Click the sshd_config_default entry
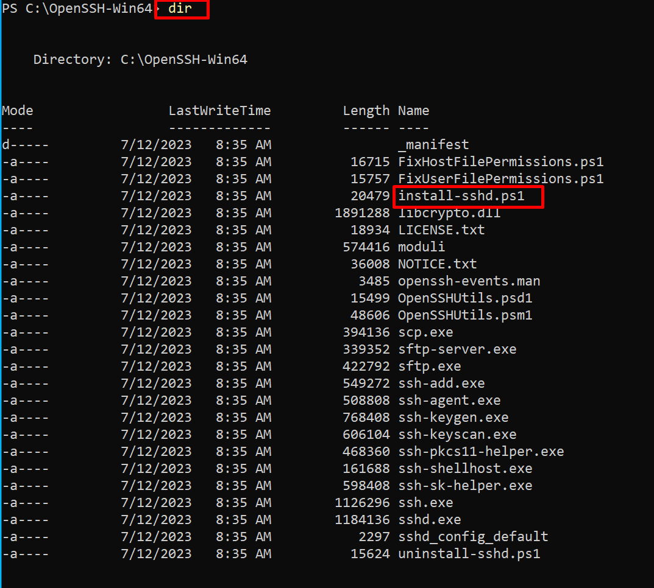This screenshot has width=654, height=588. [x=473, y=536]
